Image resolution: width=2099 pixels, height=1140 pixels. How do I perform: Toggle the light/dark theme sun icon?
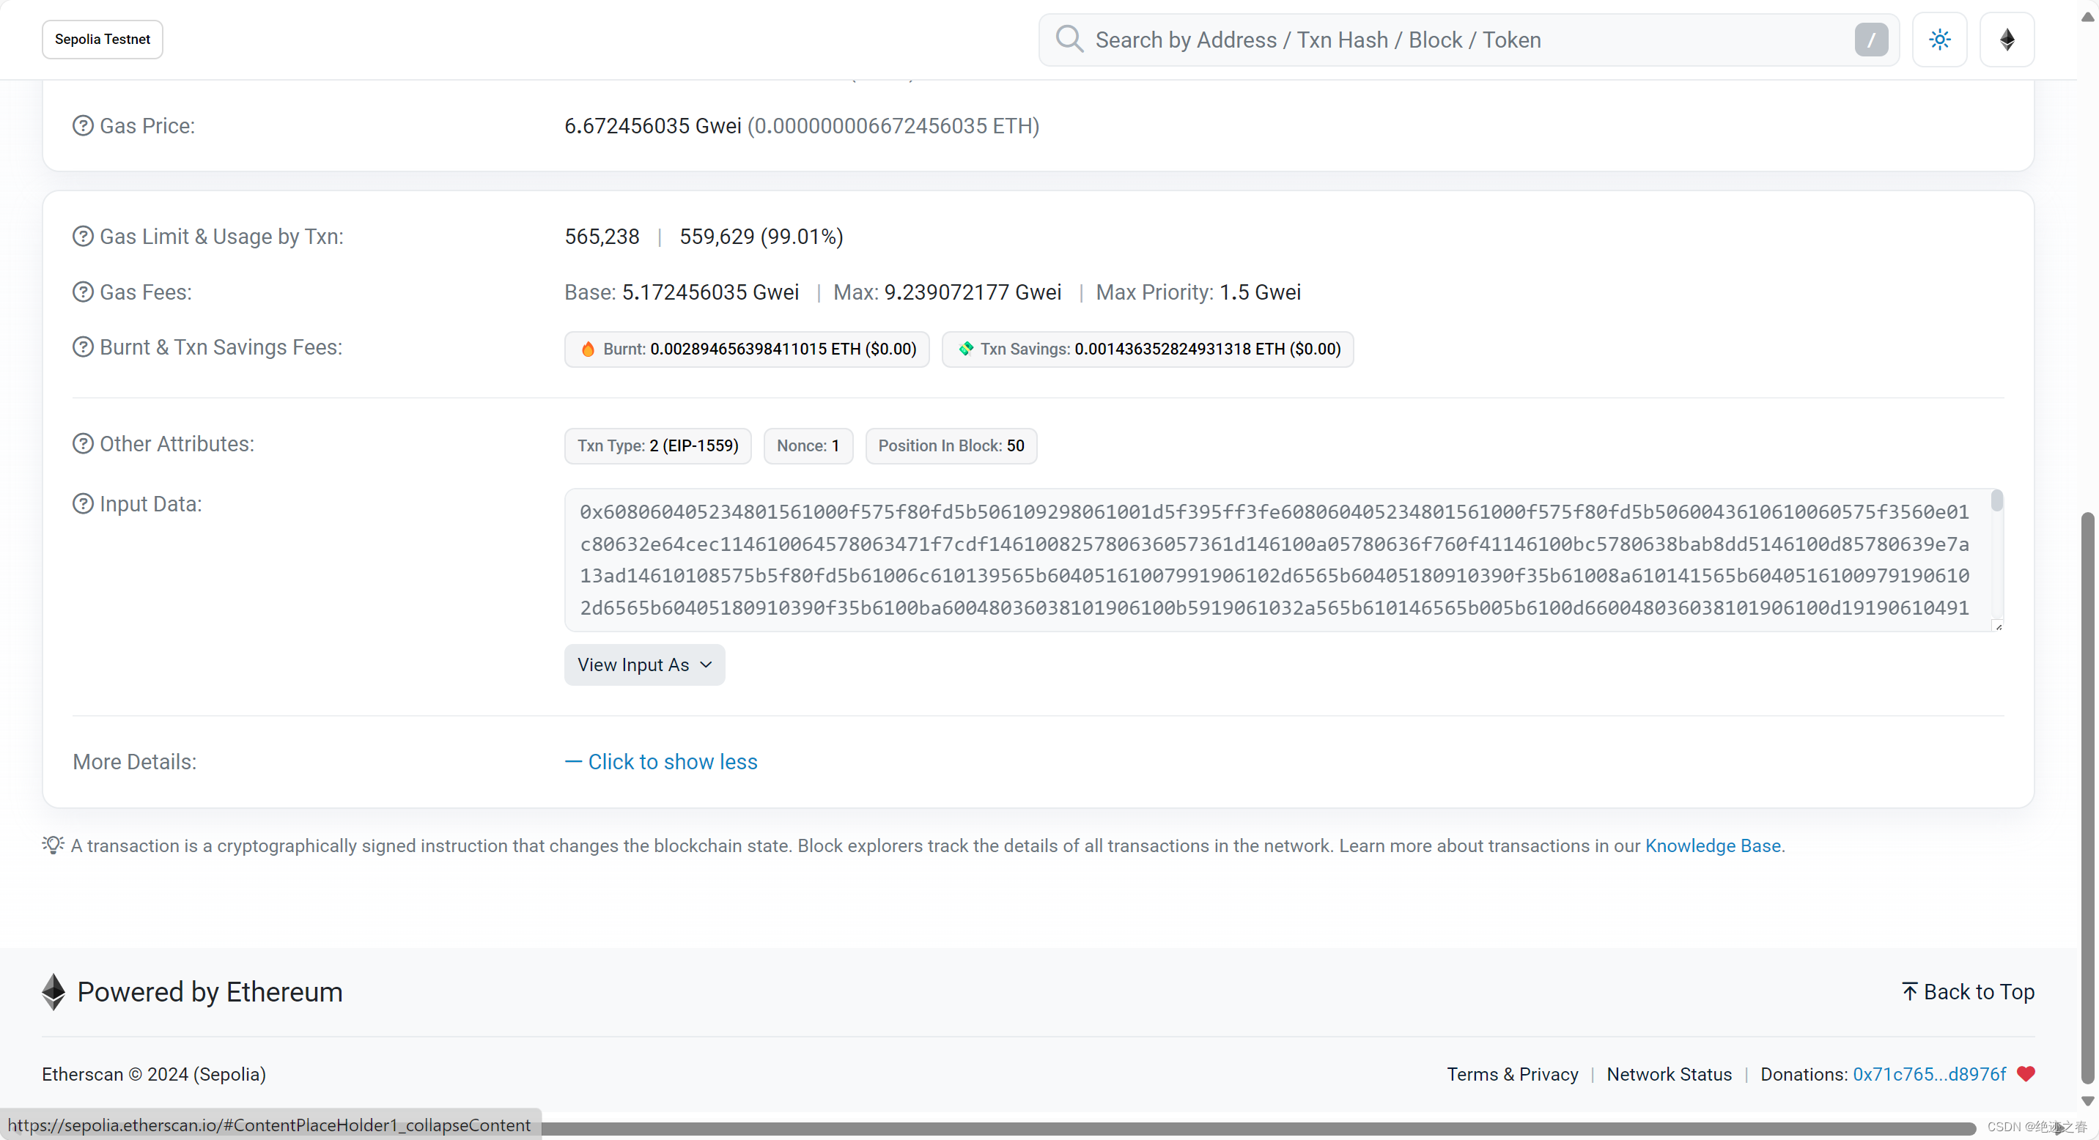click(x=1939, y=39)
